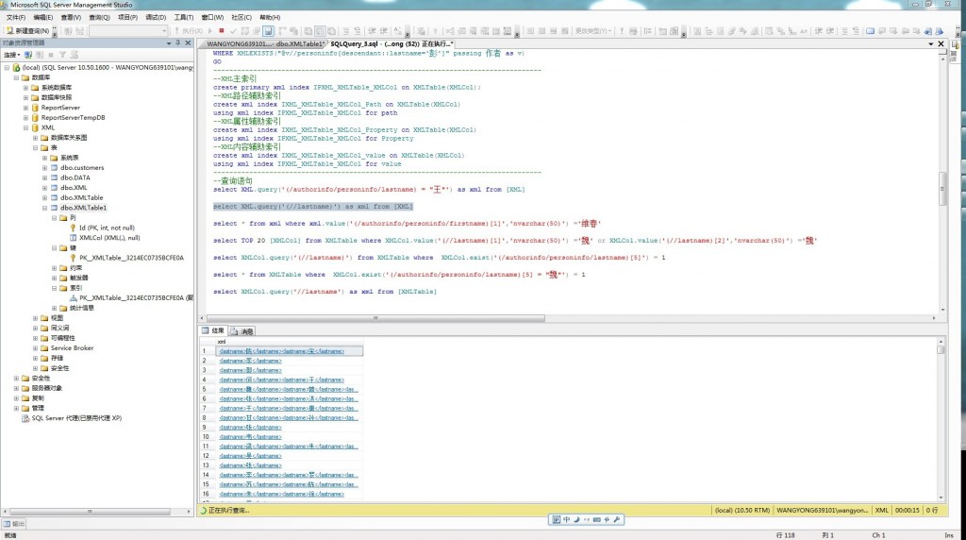Click the xml column header in results grid

289,342
